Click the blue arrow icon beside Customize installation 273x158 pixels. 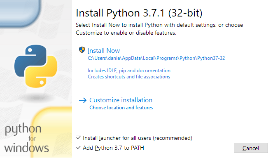click(x=83, y=100)
